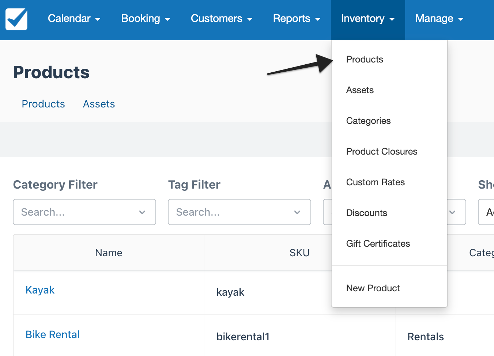Viewport: 494px width, 356px height.
Task: Expand the Category Filter dropdown
Action: pos(84,212)
